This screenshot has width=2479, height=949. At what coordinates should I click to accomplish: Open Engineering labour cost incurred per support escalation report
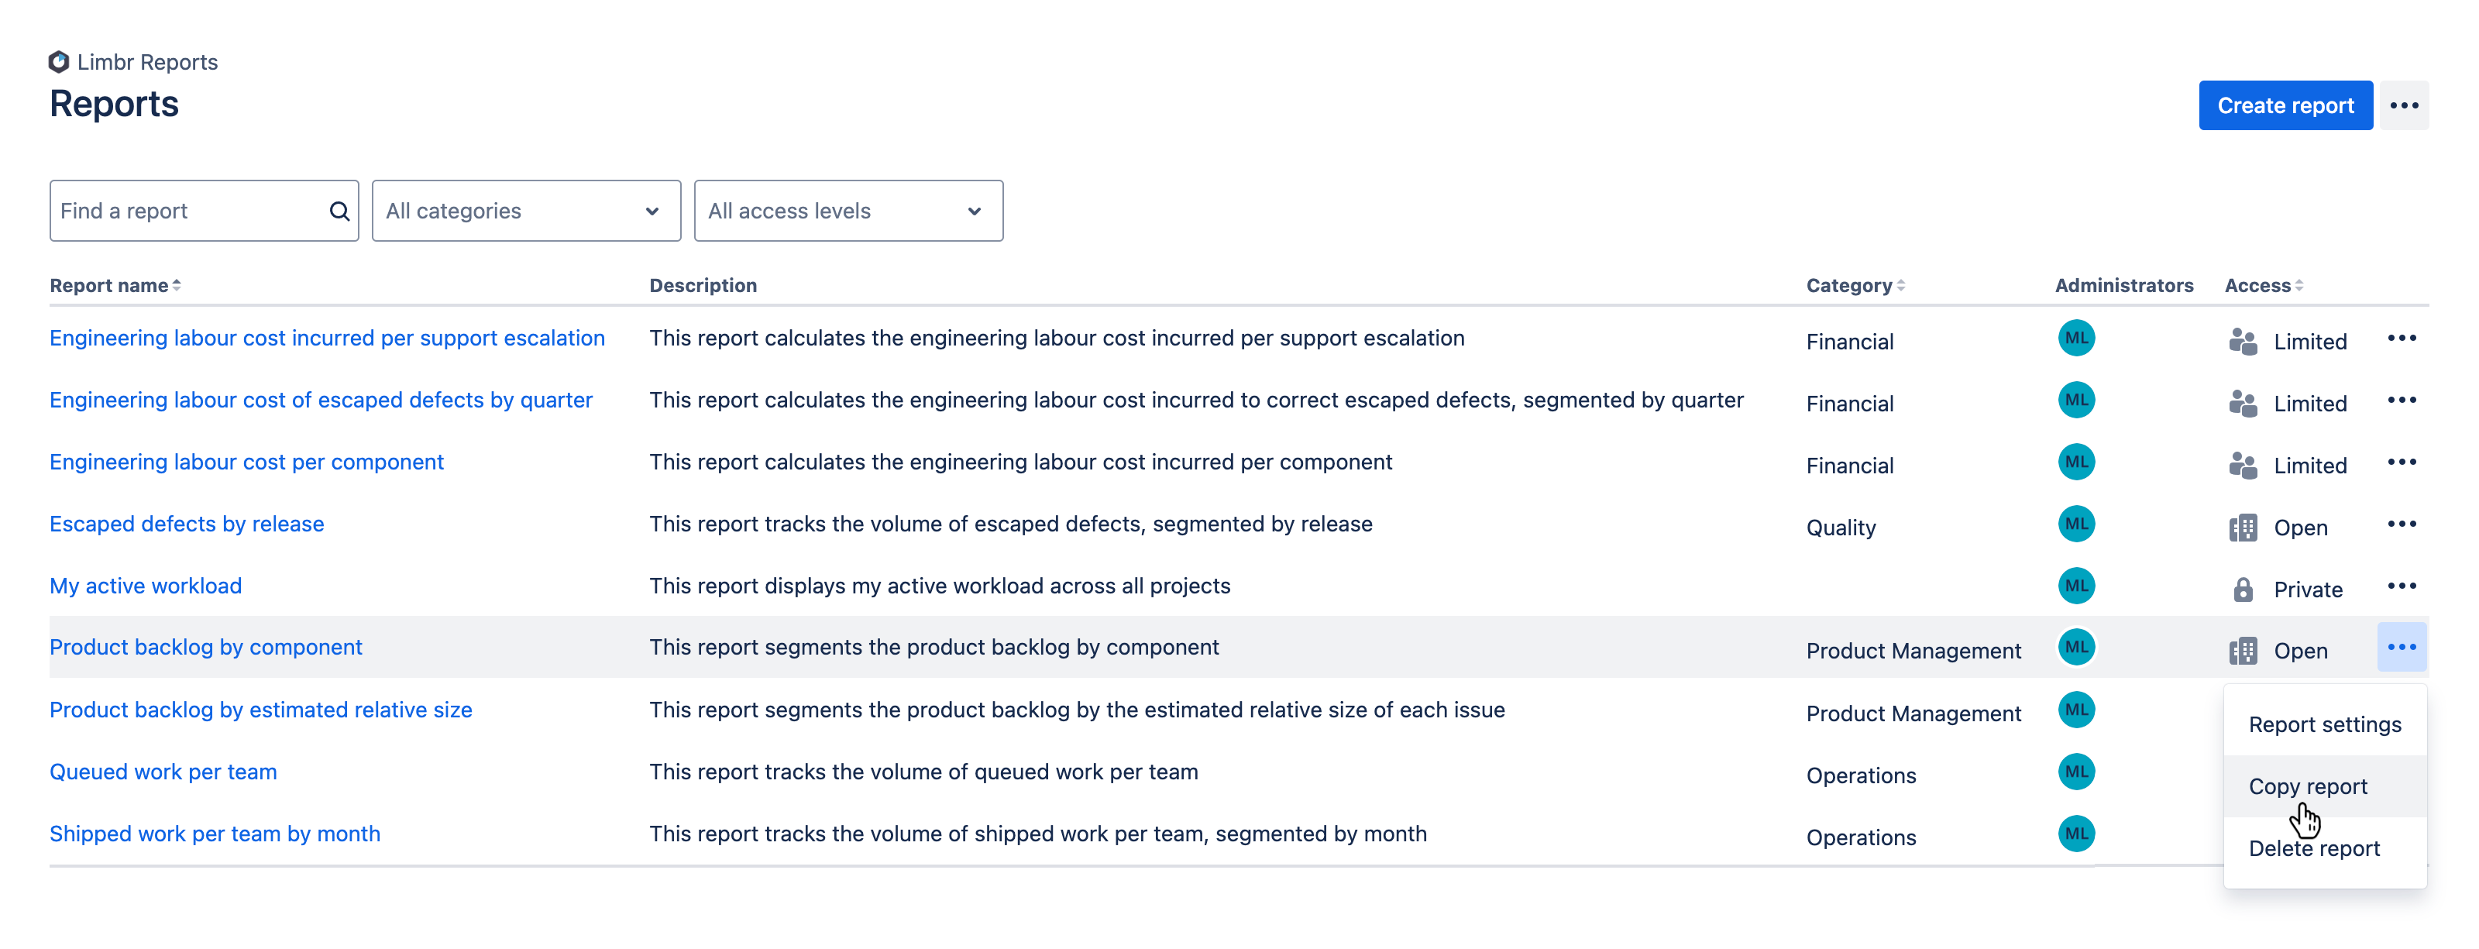coord(327,338)
